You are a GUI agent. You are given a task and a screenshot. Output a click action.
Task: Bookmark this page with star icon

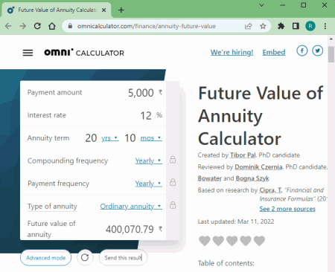(263, 26)
